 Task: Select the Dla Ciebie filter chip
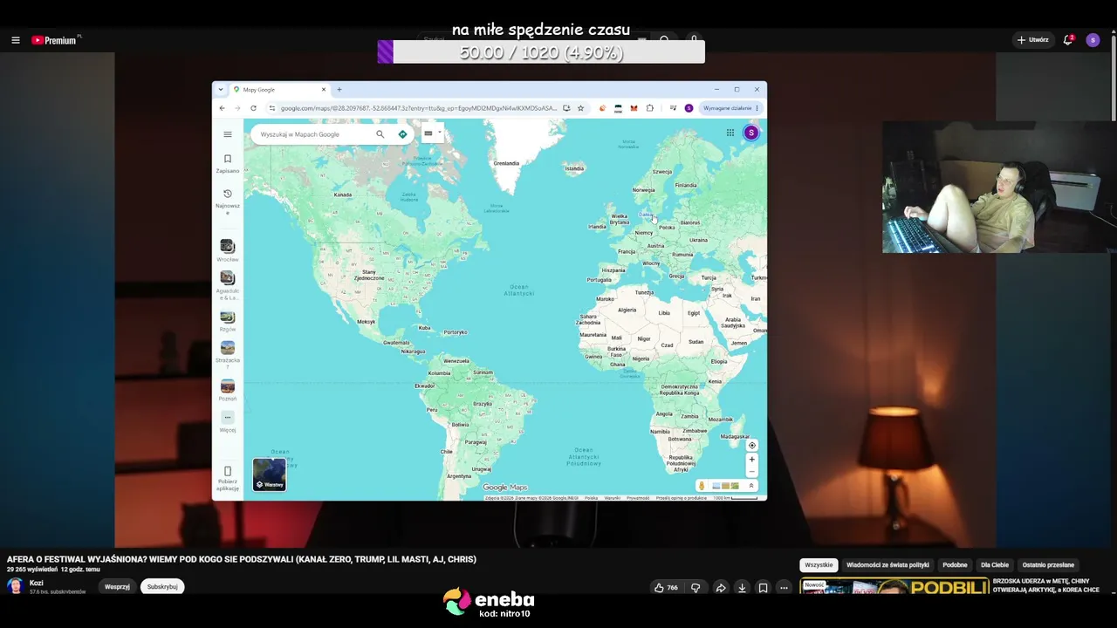click(x=994, y=565)
